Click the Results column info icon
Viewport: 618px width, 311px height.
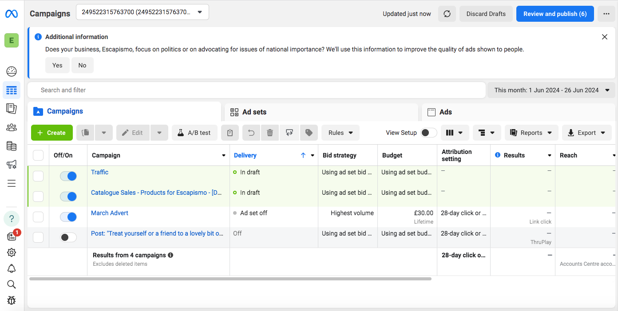click(498, 155)
